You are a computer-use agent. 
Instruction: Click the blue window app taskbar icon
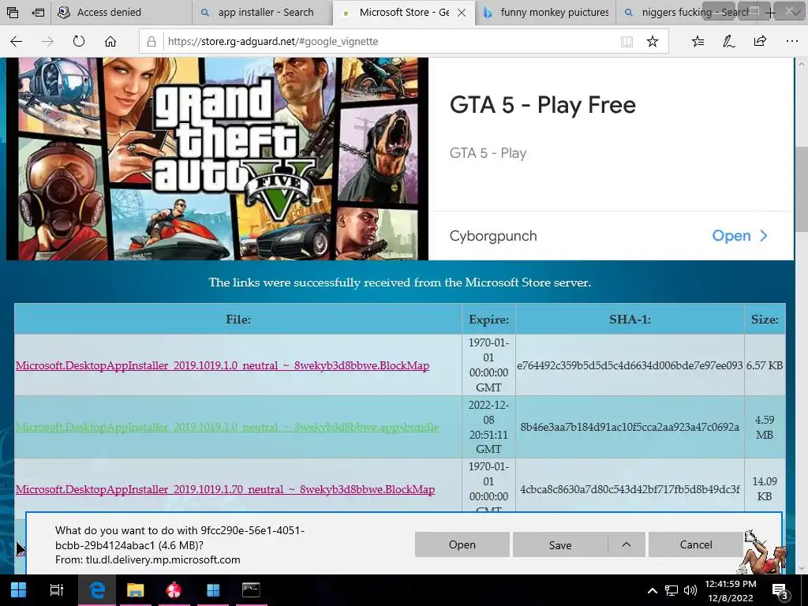pos(213,589)
